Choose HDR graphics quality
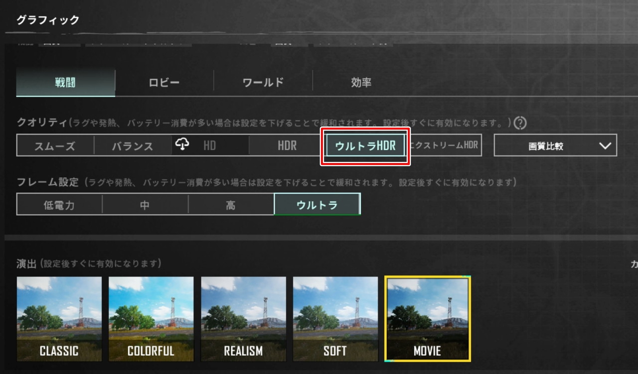This screenshot has width=638, height=374. 287,146
